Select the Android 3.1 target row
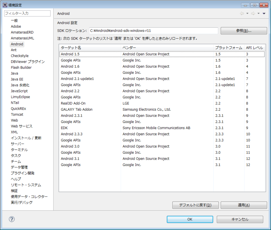271x230 pixels. 162,159
